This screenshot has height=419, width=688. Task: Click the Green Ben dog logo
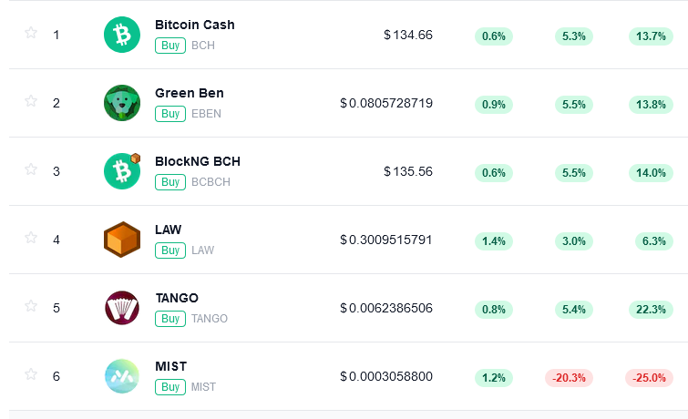122,103
